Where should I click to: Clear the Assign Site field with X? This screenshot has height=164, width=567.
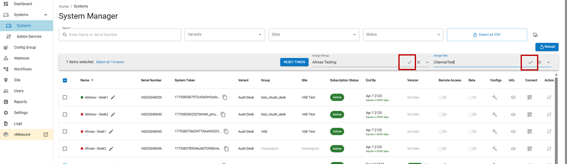pyautogui.click(x=540, y=62)
